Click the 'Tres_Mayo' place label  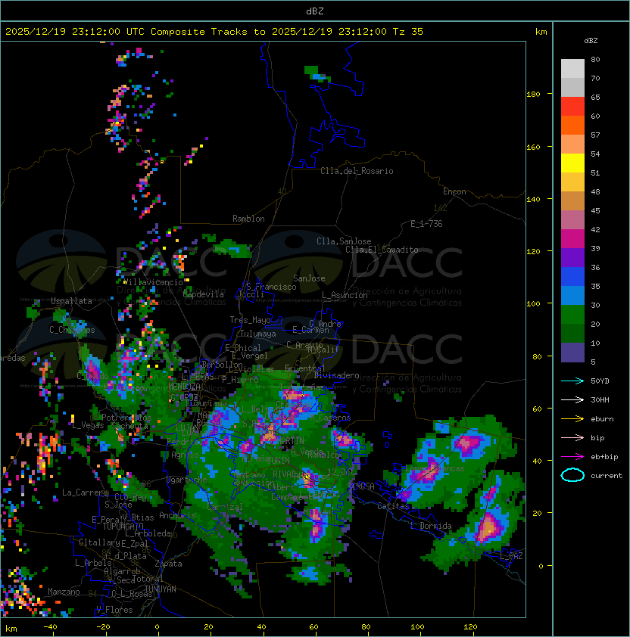(x=250, y=320)
